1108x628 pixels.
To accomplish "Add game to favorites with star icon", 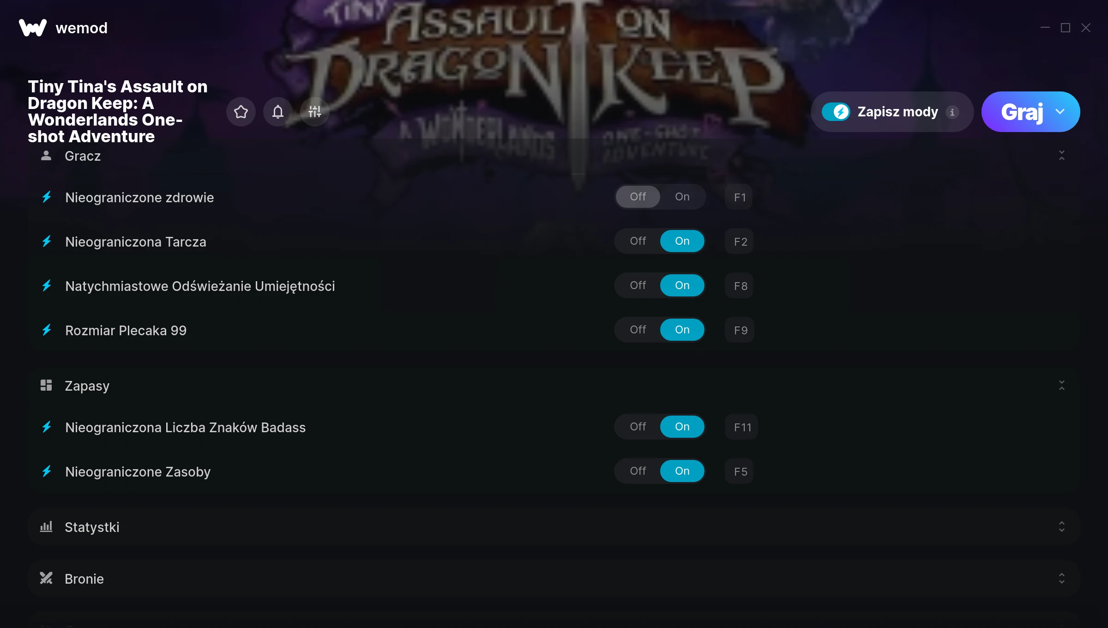I will coord(241,112).
